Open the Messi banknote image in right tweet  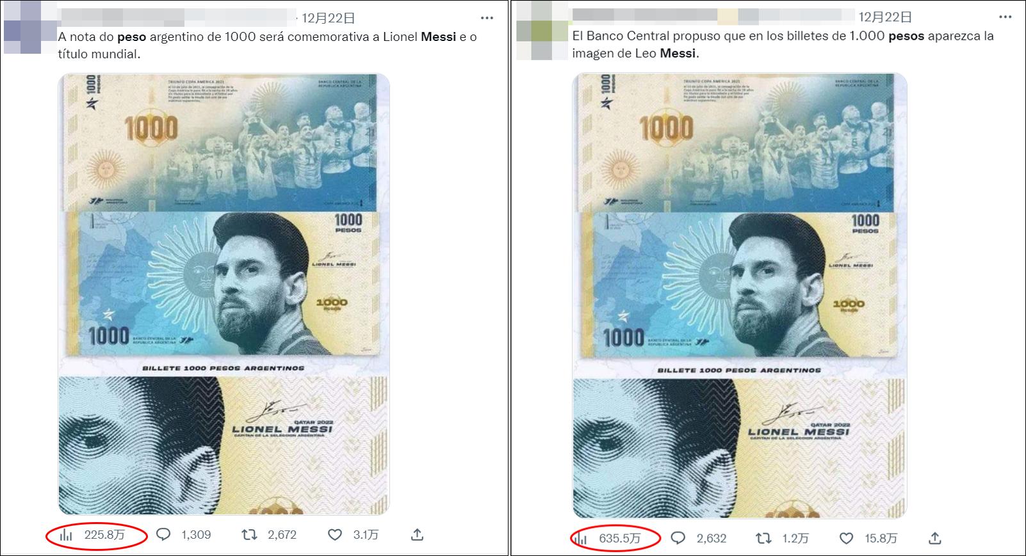[x=740, y=296]
